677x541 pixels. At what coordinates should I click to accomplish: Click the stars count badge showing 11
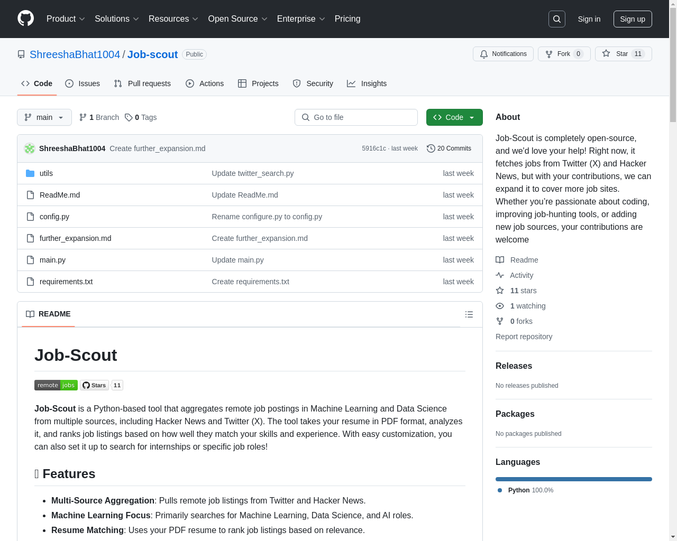[x=117, y=385]
